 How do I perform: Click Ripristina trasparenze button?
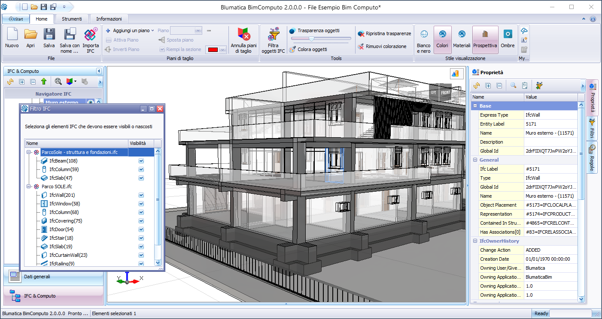coord(384,33)
